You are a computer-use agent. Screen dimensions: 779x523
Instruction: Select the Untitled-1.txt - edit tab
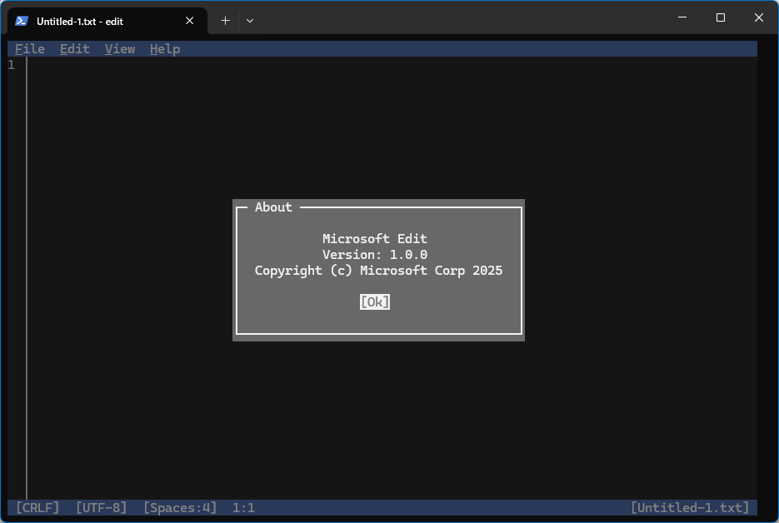107,21
